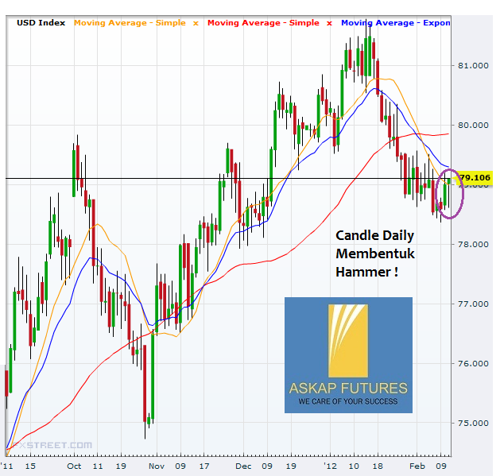Image resolution: width=500 pixels, height=476 pixels.
Task: Click the 81.000 price axis label
Action: 475,65
